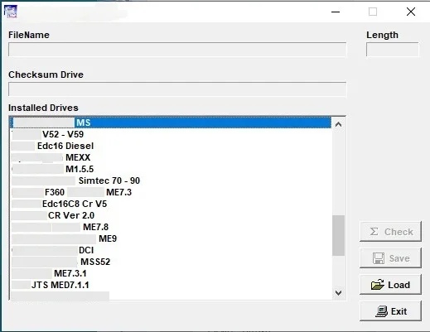Image resolution: width=430 pixels, height=332 pixels.
Task: Select the V52 - V59 drive
Action: coord(171,134)
